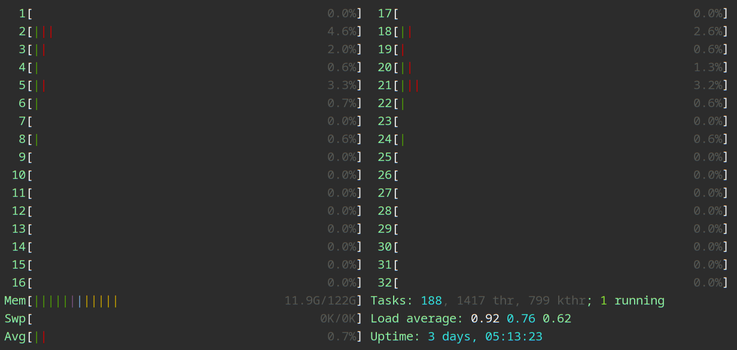
Task: Click the Load average label
Action: pyautogui.click(x=416, y=319)
